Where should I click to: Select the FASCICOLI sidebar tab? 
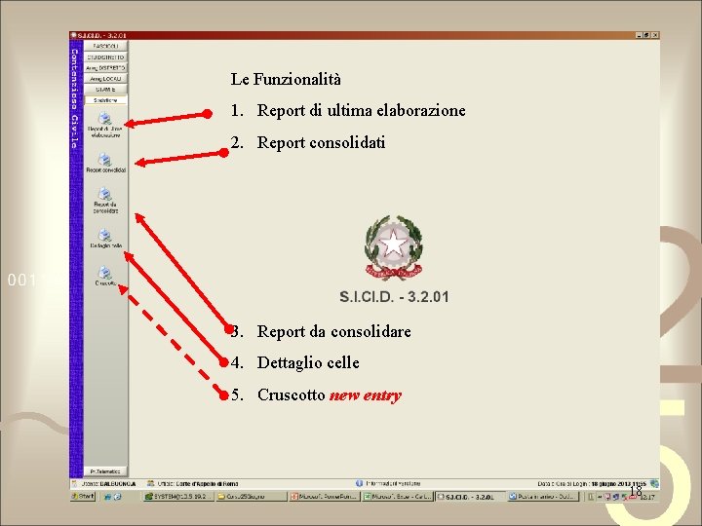[105, 46]
